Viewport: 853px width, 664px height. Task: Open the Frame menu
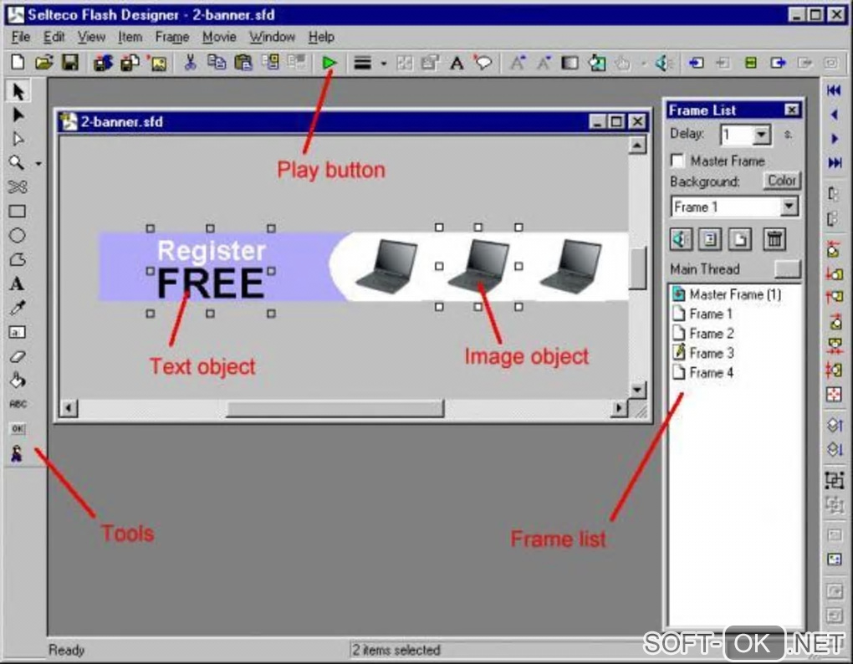(172, 37)
